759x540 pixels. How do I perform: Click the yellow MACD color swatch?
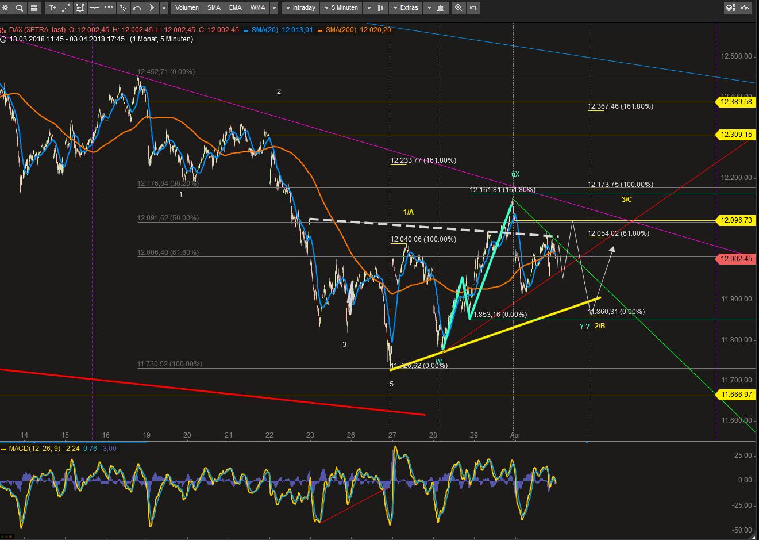[3, 449]
